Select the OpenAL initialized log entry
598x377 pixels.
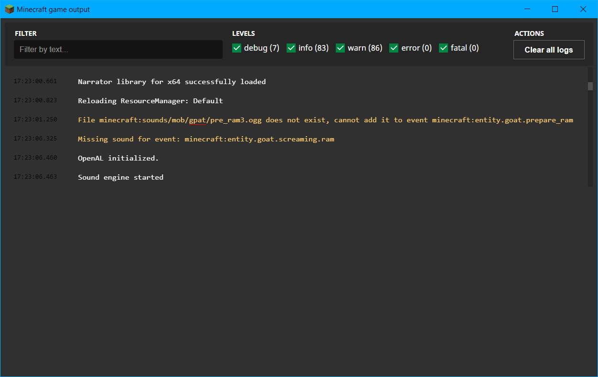pos(118,158)
